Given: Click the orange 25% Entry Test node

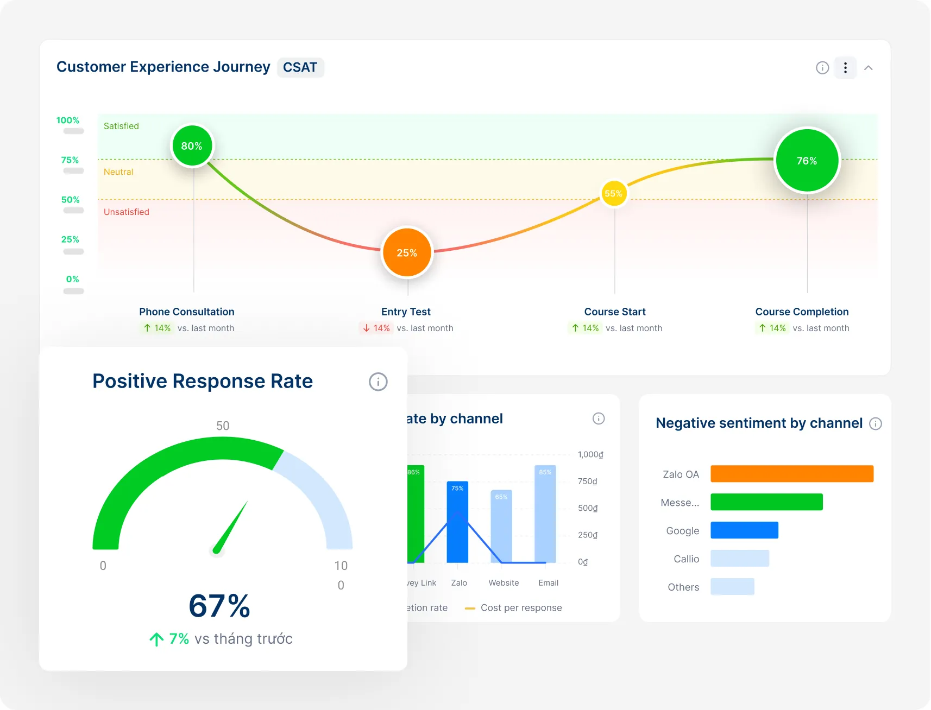Looking at the screenshot, I should [407, 253].
